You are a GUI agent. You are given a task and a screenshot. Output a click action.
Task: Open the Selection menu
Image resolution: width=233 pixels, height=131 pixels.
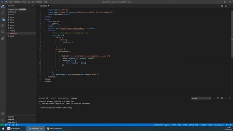pos(17,2)
